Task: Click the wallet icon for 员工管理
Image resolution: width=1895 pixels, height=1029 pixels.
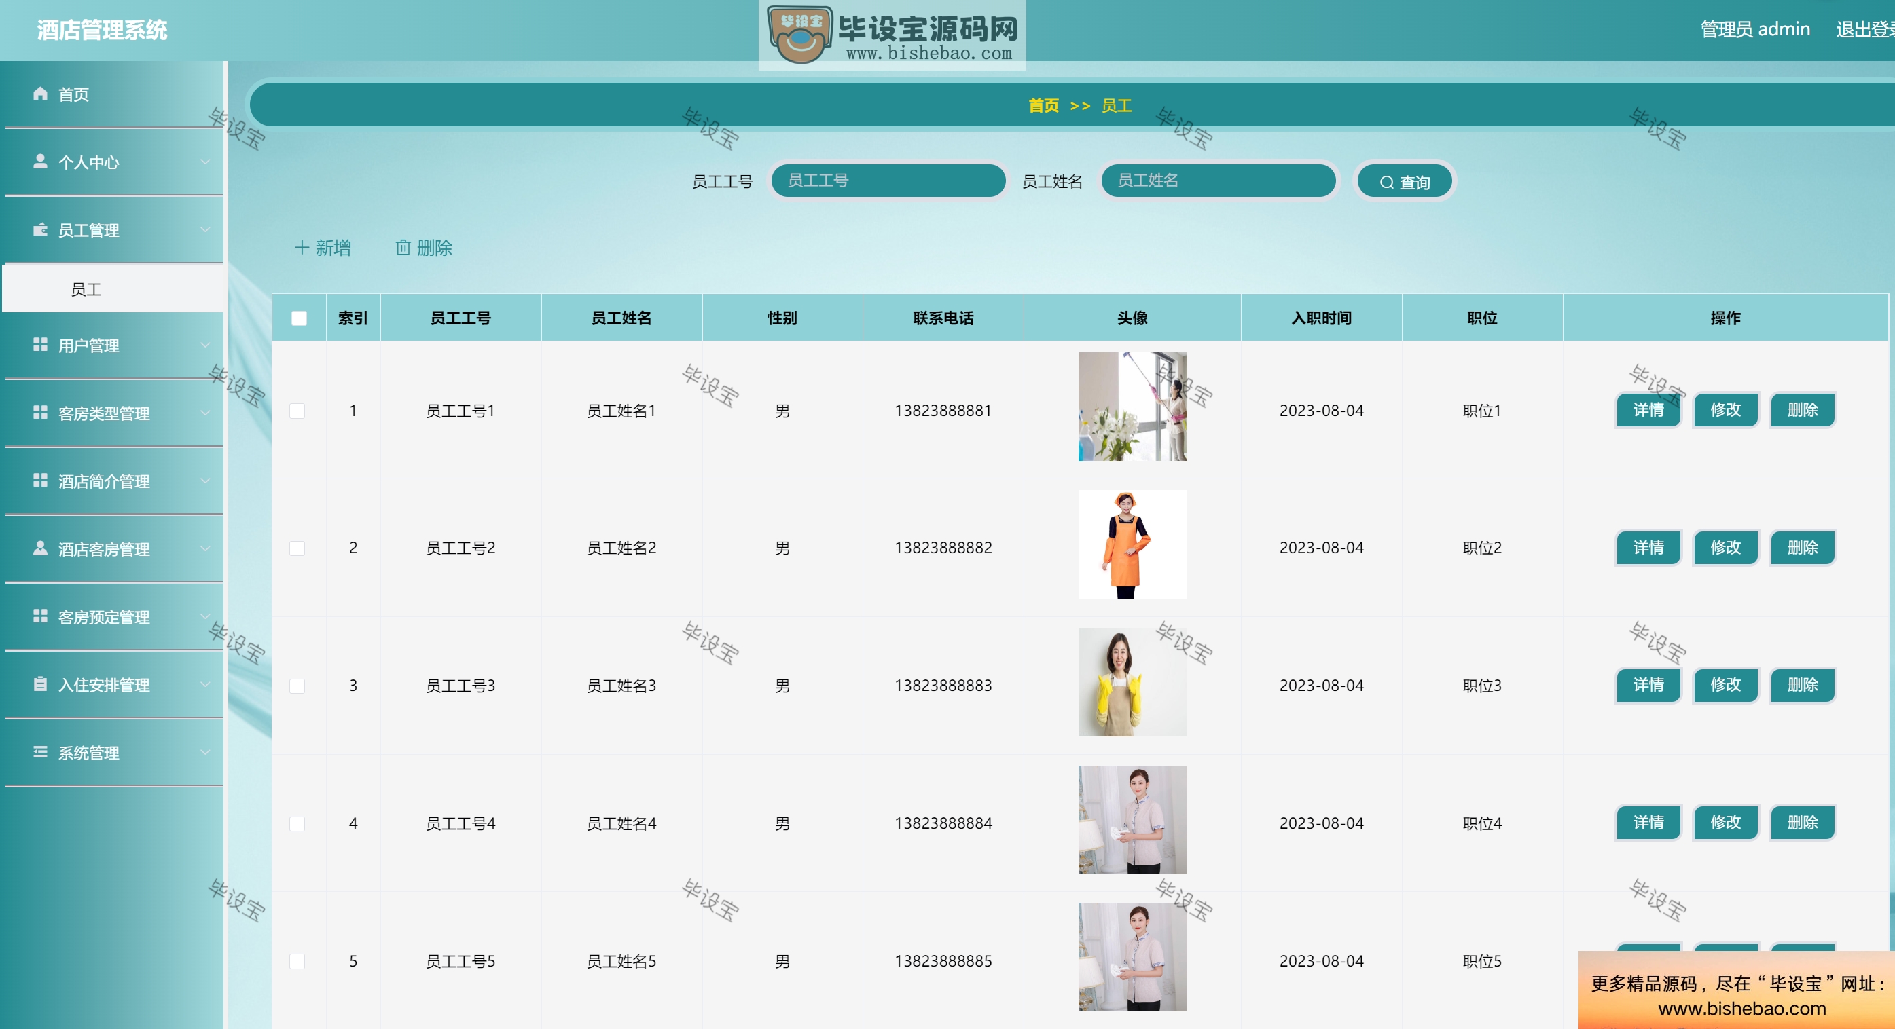Action: (41, 229)
